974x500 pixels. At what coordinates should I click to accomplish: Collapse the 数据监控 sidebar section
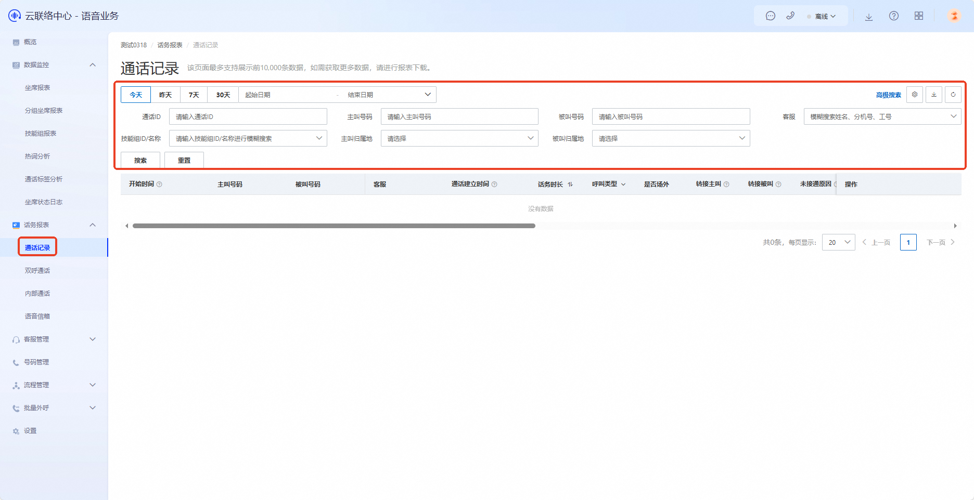(93, 65)
